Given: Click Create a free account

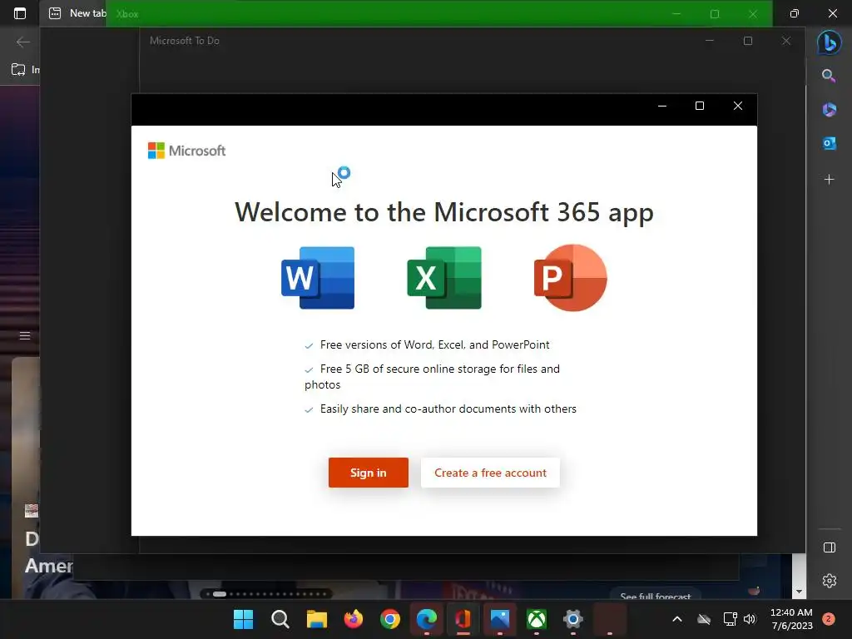Looking at the screenshot, I should click(490, 473).
